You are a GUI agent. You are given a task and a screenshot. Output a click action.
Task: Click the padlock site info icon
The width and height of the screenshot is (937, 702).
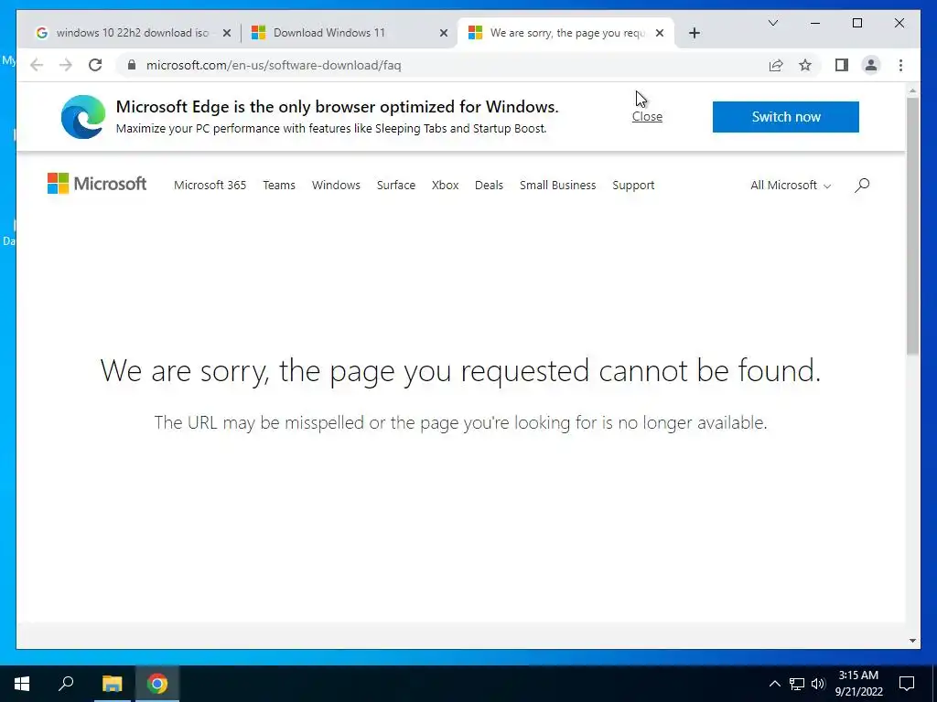point(132,65)
